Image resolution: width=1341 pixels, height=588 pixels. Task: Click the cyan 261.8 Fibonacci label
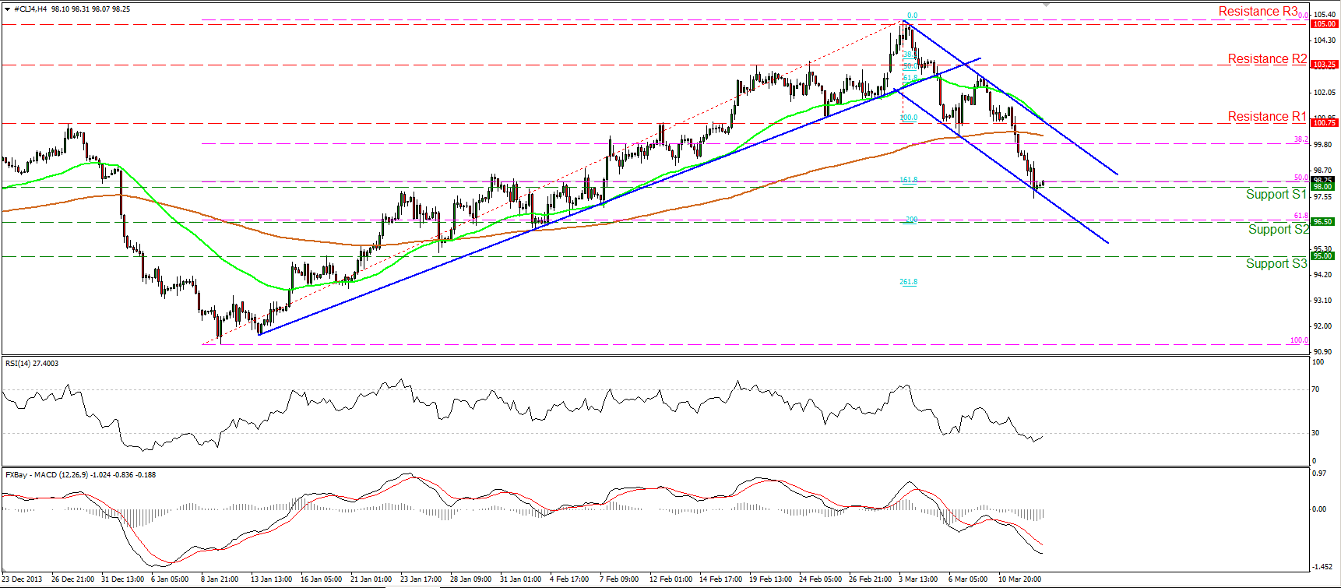(908, 282)
